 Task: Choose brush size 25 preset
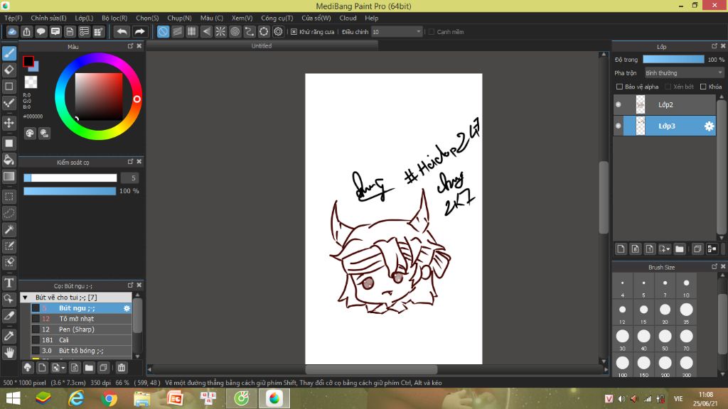686,313
